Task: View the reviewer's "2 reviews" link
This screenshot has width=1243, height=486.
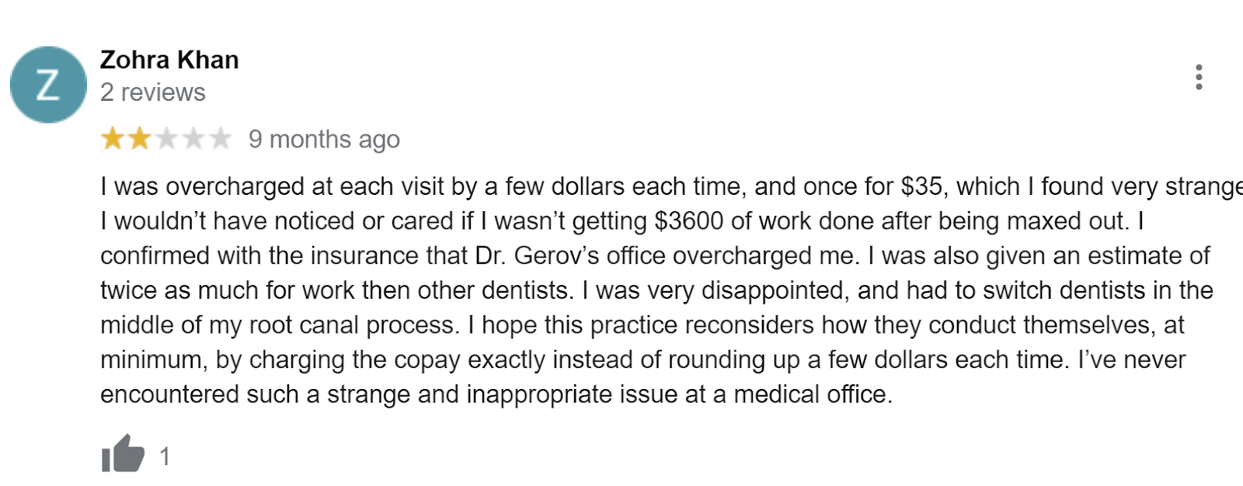Action: coord(153,92)
